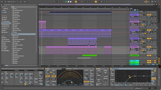Open the Clips category
161x90 pixels.
point(5,30)
